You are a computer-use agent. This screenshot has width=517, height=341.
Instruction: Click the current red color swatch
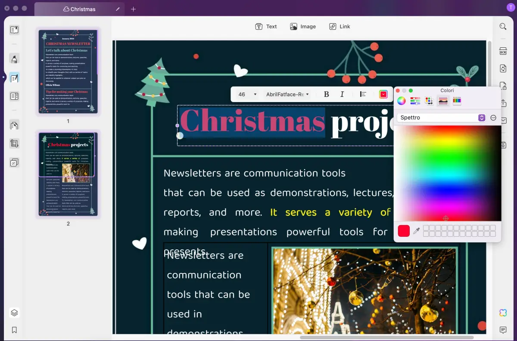pos(404,231)
